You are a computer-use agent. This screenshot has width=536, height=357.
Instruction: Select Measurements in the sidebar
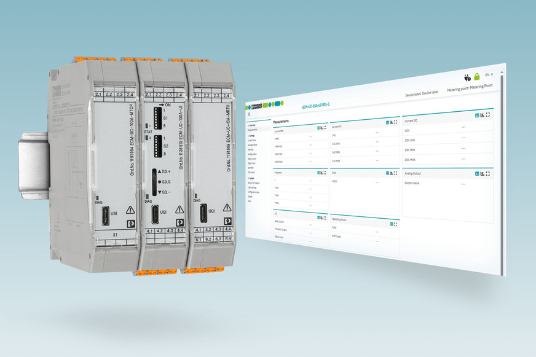(253, 130)
